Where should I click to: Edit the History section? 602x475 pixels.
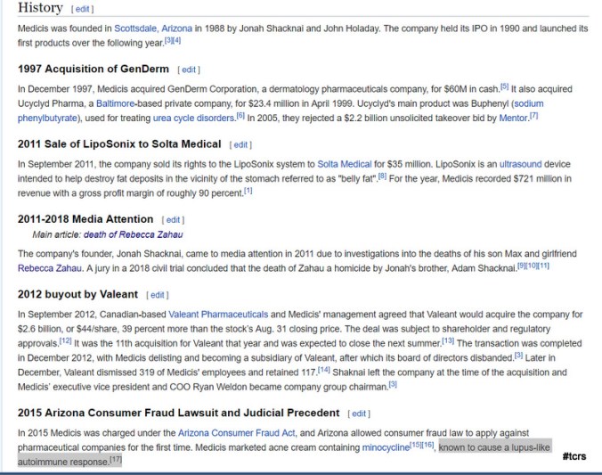point(81,9)
